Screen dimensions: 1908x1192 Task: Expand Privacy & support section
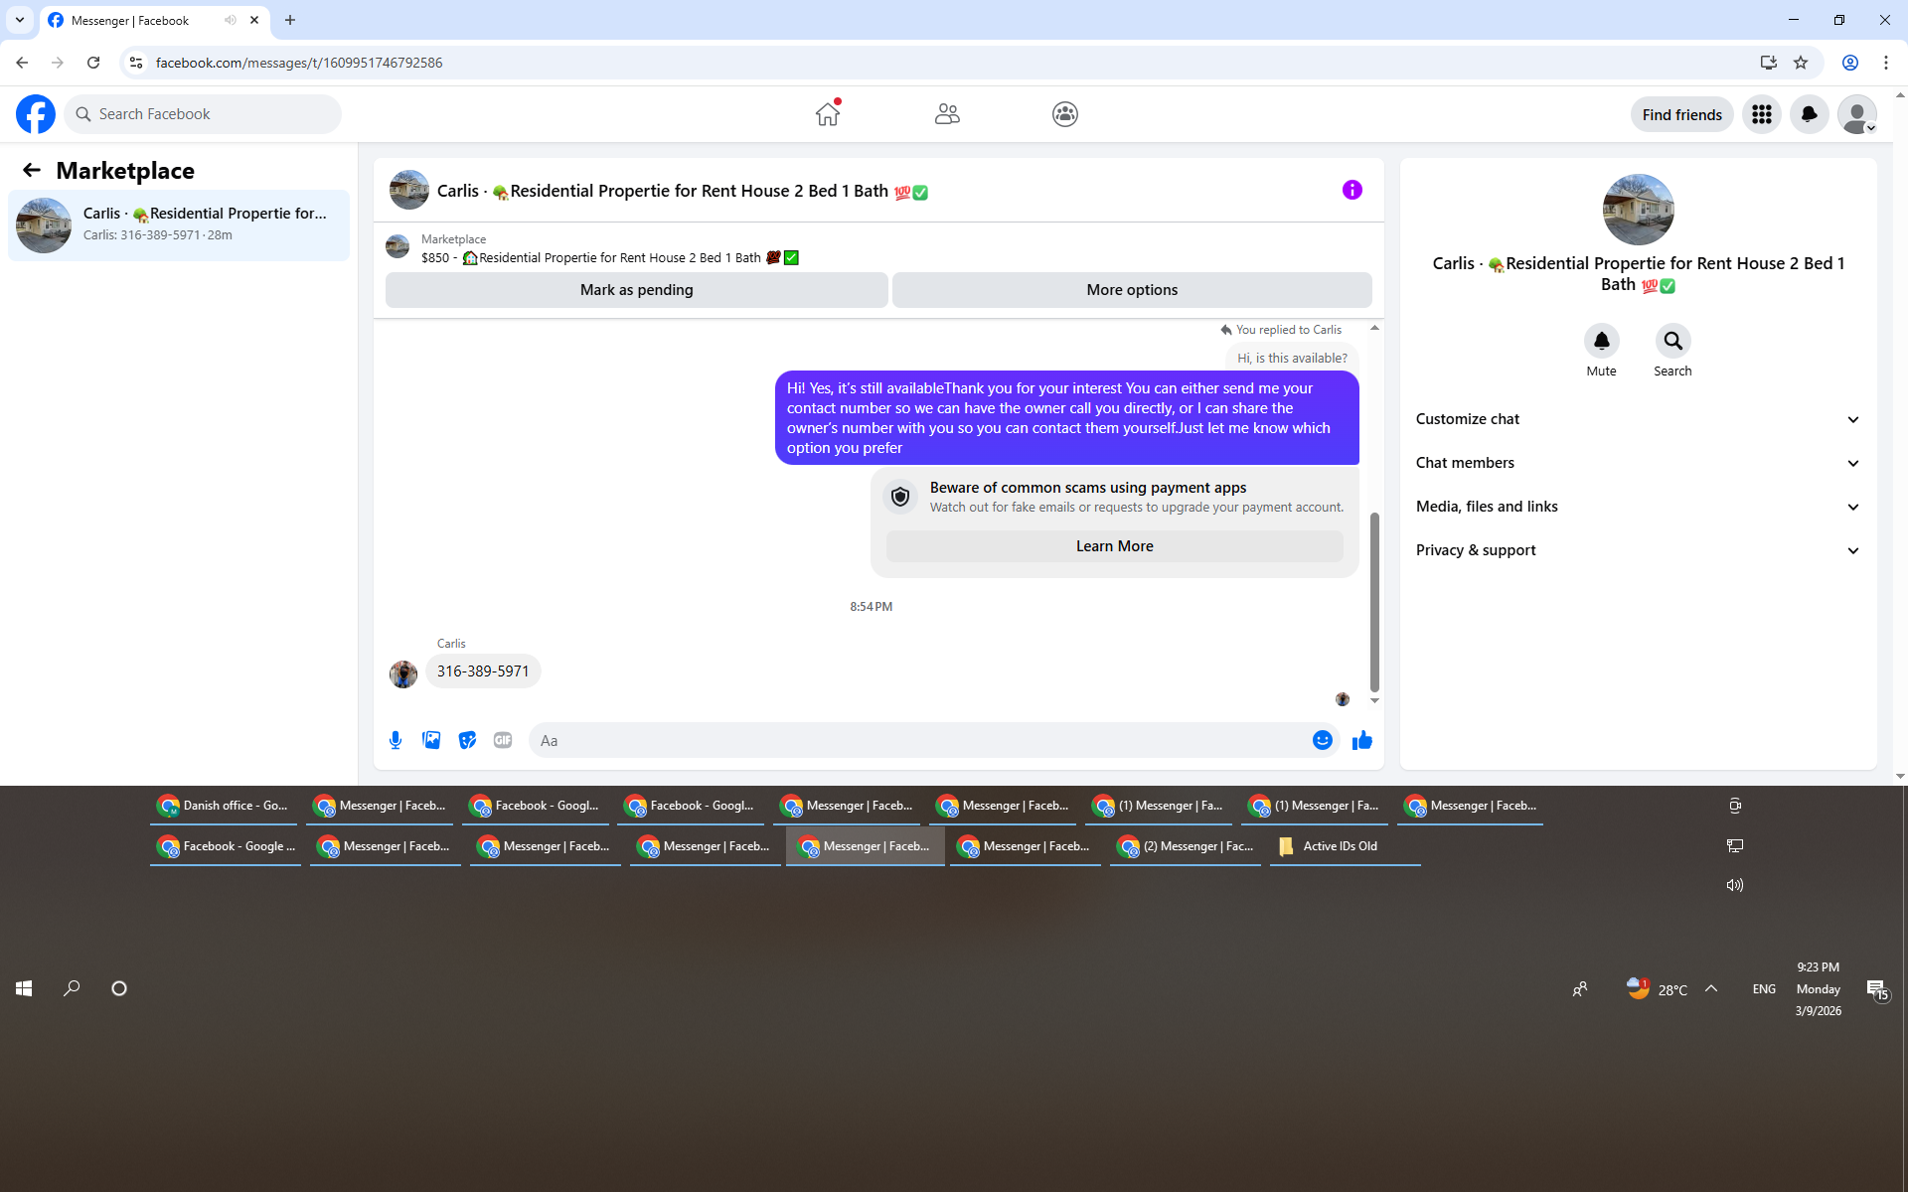[x=1637, y=550]
